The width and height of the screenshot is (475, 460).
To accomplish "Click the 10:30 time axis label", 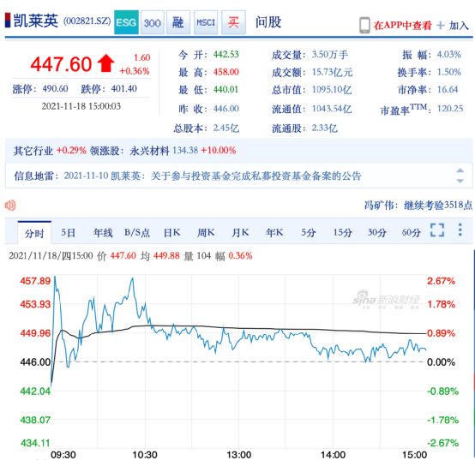I will 145,455.
